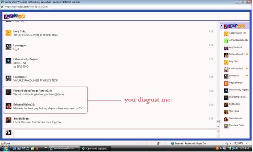Click BrittanaKlaine25's avatar in the chat log
Screen dimensions: 253x152
pyautogui.click(x=8, y=106)
